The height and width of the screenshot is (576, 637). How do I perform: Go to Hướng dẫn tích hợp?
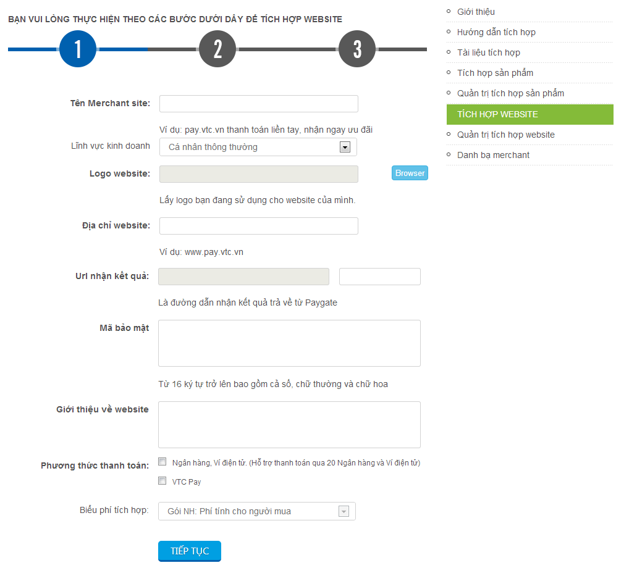click(x=496, y=32)
